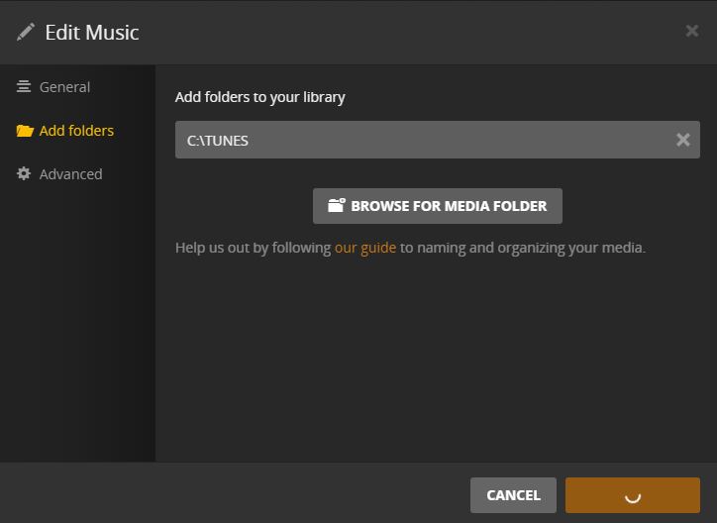Image resolution: width=717 pixels, height=523 pixels.
Task: Click the 'Add folders to your library' heading
Action: coord(259,97)
